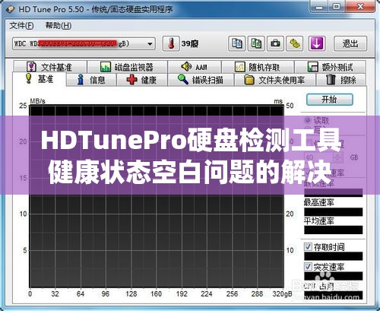Image resolution: width=380 pixels, height=311 pixels.
Task: Select the 读取 read radio button
Action: (x=308, y=120)
